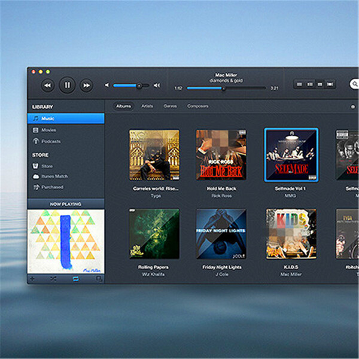Switch to the third grid view icon
Image resolution: width=359 pixels, height=359 pixels.
320,84
